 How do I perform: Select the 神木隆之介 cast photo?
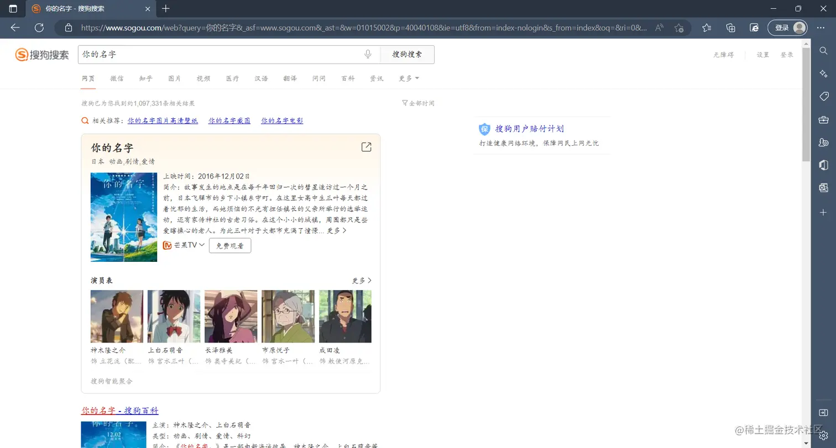click(117, 317)
